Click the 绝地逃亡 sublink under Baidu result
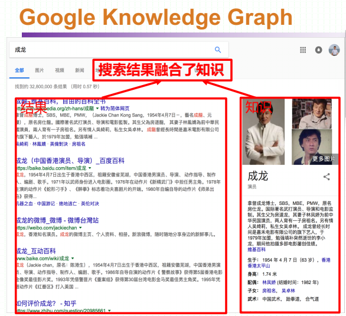Image resolution: width=346 pixels, height=316 pixels. (68, 204)
